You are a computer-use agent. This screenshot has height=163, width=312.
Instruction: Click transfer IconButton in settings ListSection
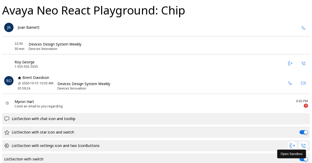coord(292,146)
